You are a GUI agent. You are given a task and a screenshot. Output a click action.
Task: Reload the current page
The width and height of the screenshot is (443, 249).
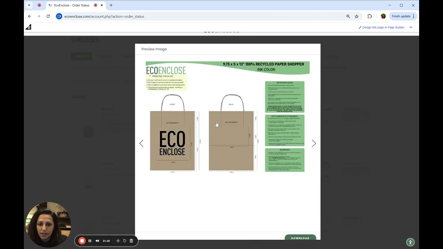pyautogui.click(x=48, y=16)
